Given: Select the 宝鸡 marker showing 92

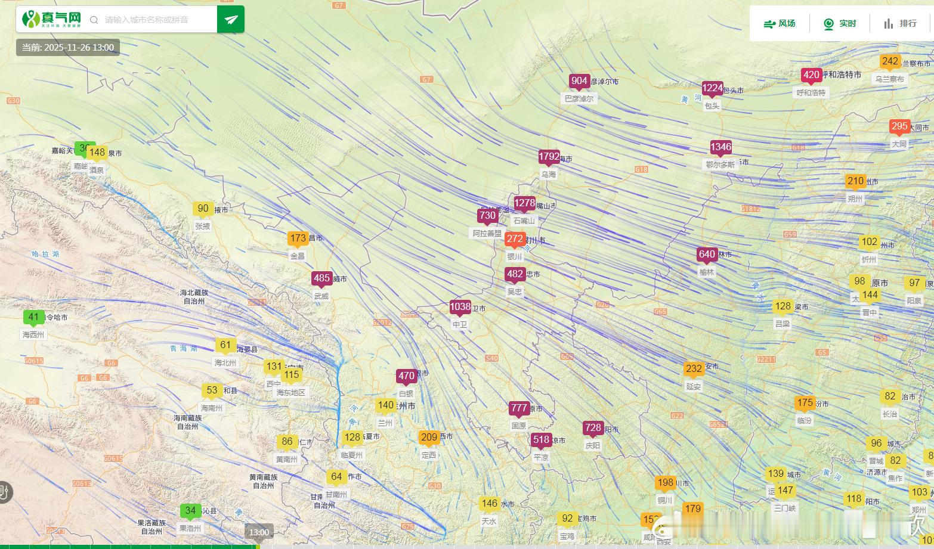Looking at the screenshot, I should 567,519.
